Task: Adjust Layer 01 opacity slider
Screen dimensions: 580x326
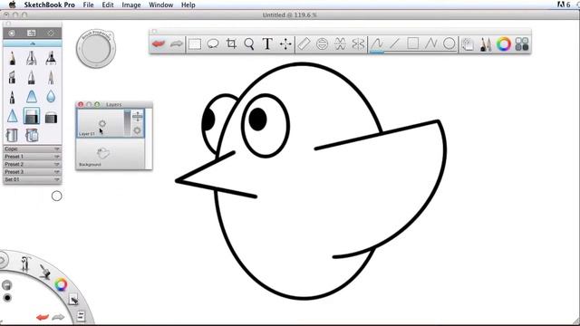Action: click(127, 123)
